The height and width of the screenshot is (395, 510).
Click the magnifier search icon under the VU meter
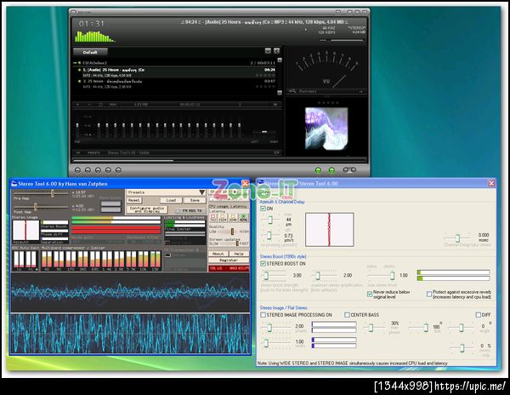[292, 91]
